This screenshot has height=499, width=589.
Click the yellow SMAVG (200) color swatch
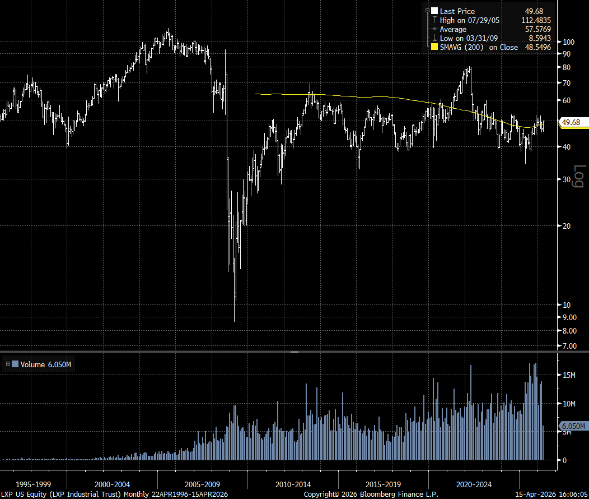[x=434, y=47]
